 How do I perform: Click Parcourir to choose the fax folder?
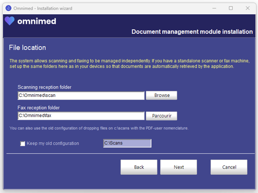point(161,116)
